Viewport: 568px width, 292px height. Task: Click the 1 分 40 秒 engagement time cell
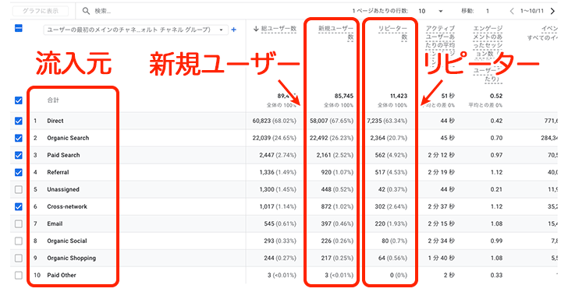click(442, 258)
